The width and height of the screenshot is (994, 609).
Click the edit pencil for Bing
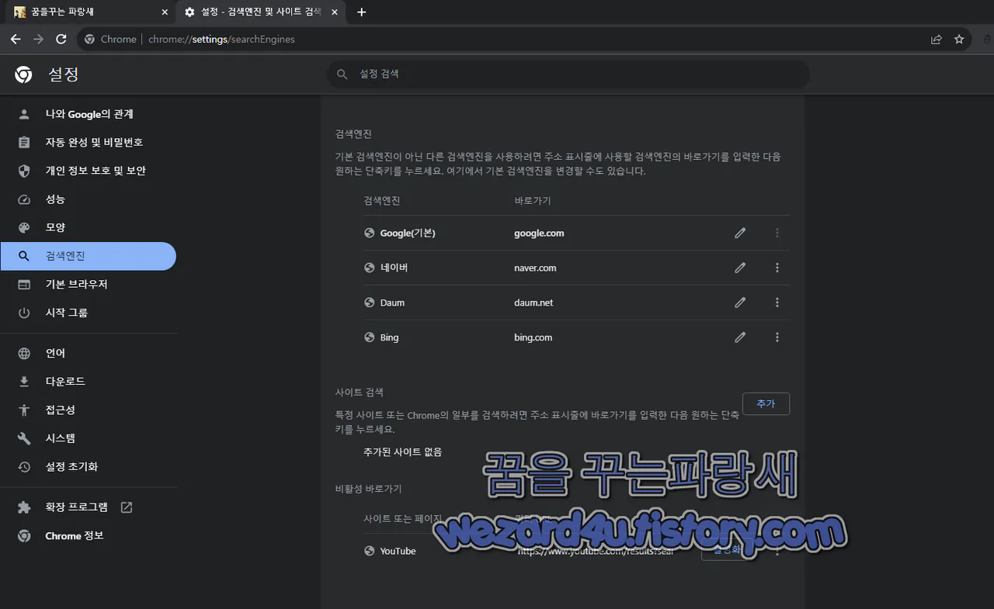(739, 337)
